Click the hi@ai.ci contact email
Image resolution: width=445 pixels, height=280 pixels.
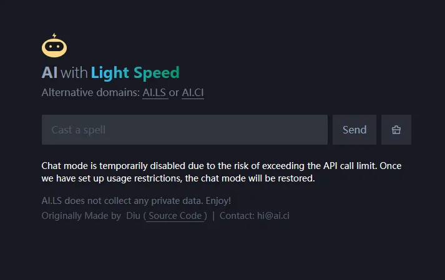coord(273,216)
